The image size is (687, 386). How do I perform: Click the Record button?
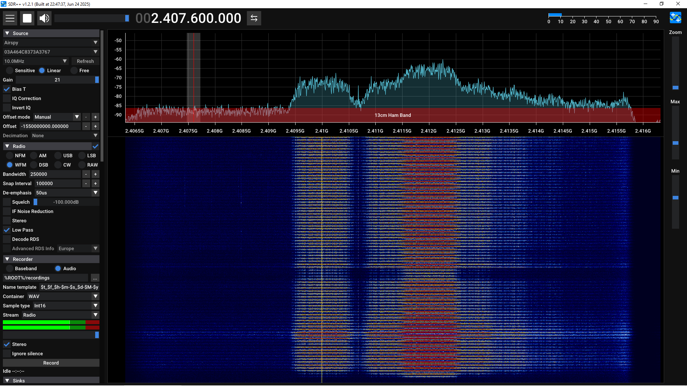click(x=51, y=363)
